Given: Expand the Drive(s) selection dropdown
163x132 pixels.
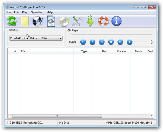Looking at the screenshot, I should coord(36,38).
